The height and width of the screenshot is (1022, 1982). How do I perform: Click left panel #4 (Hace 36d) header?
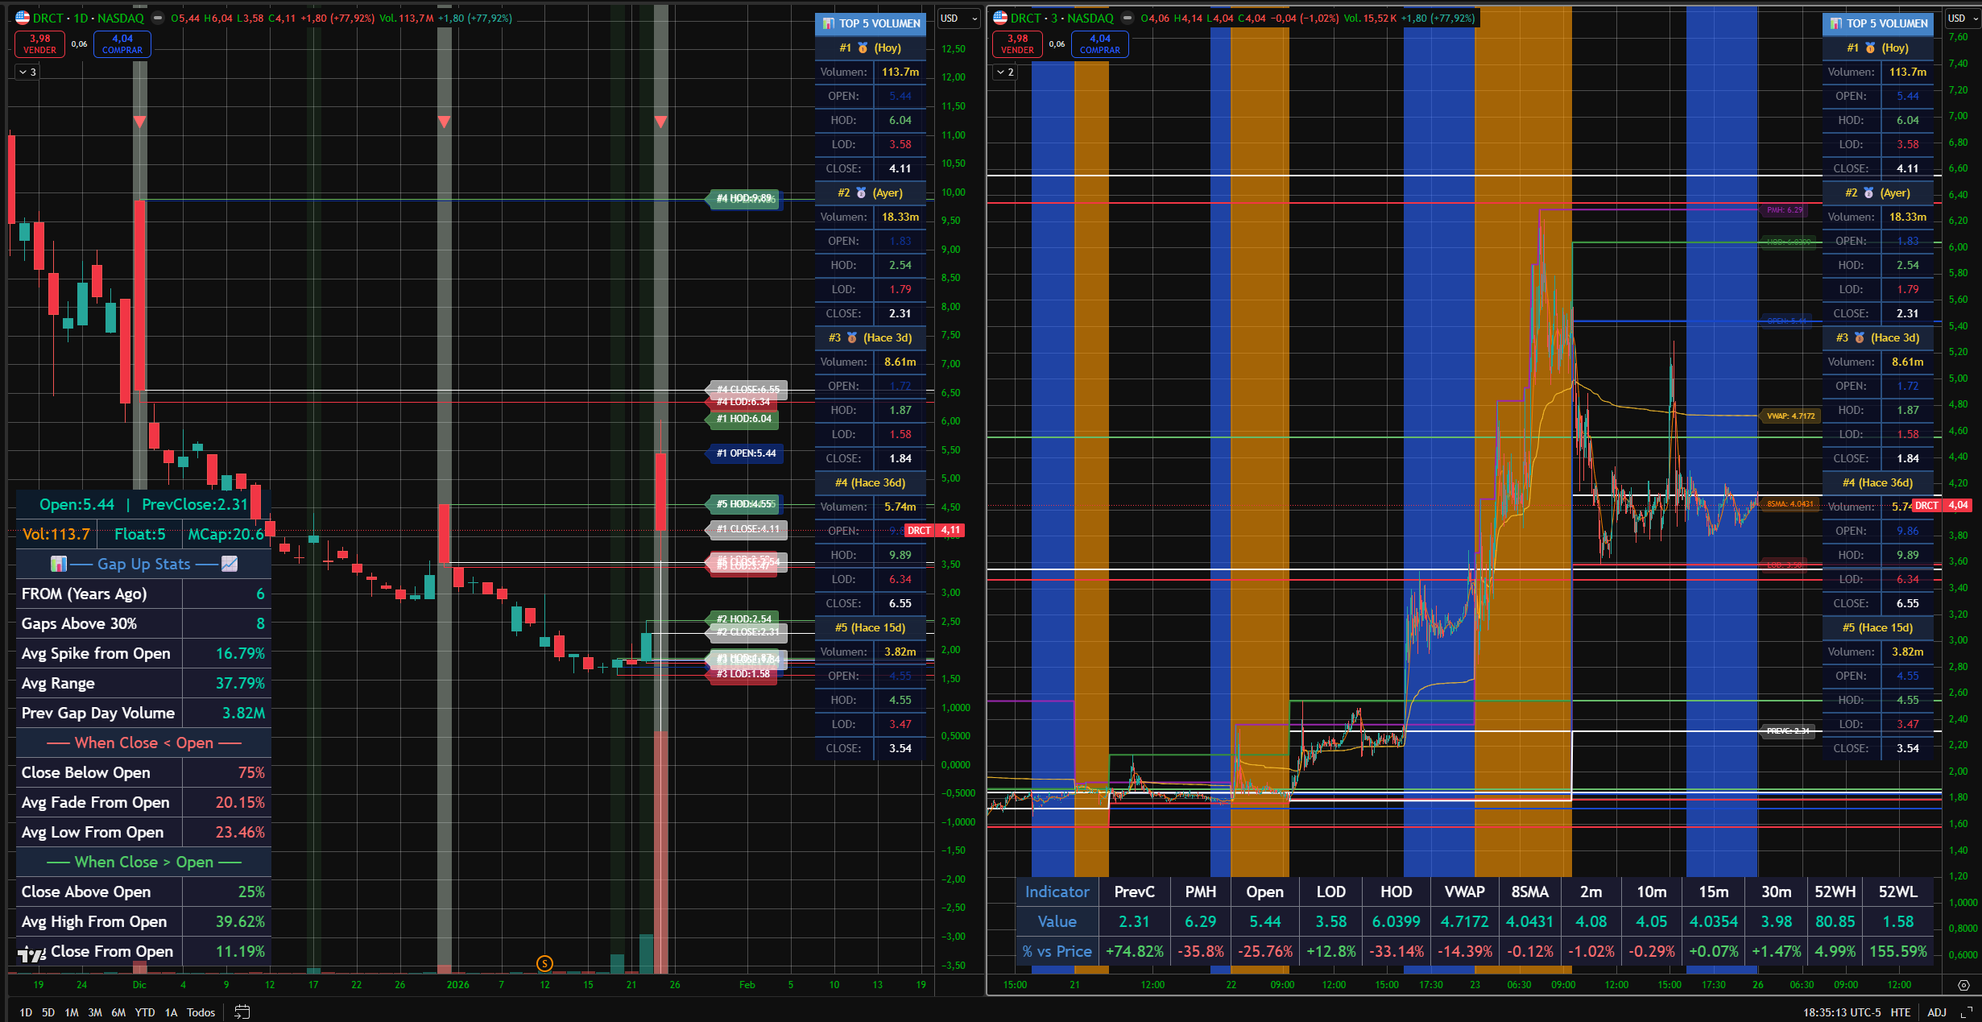pos(871,482)
